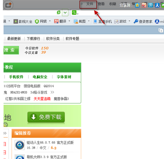Image resolution: width=164 pixels, height=159 pixels.
Task: Open the 查看 menu
Action: coord(101,4)
